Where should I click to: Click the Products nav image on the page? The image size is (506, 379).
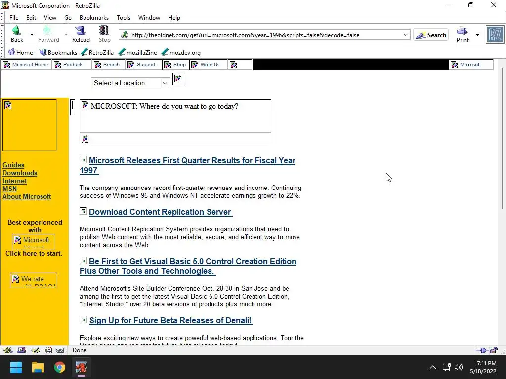coord(72,65)
